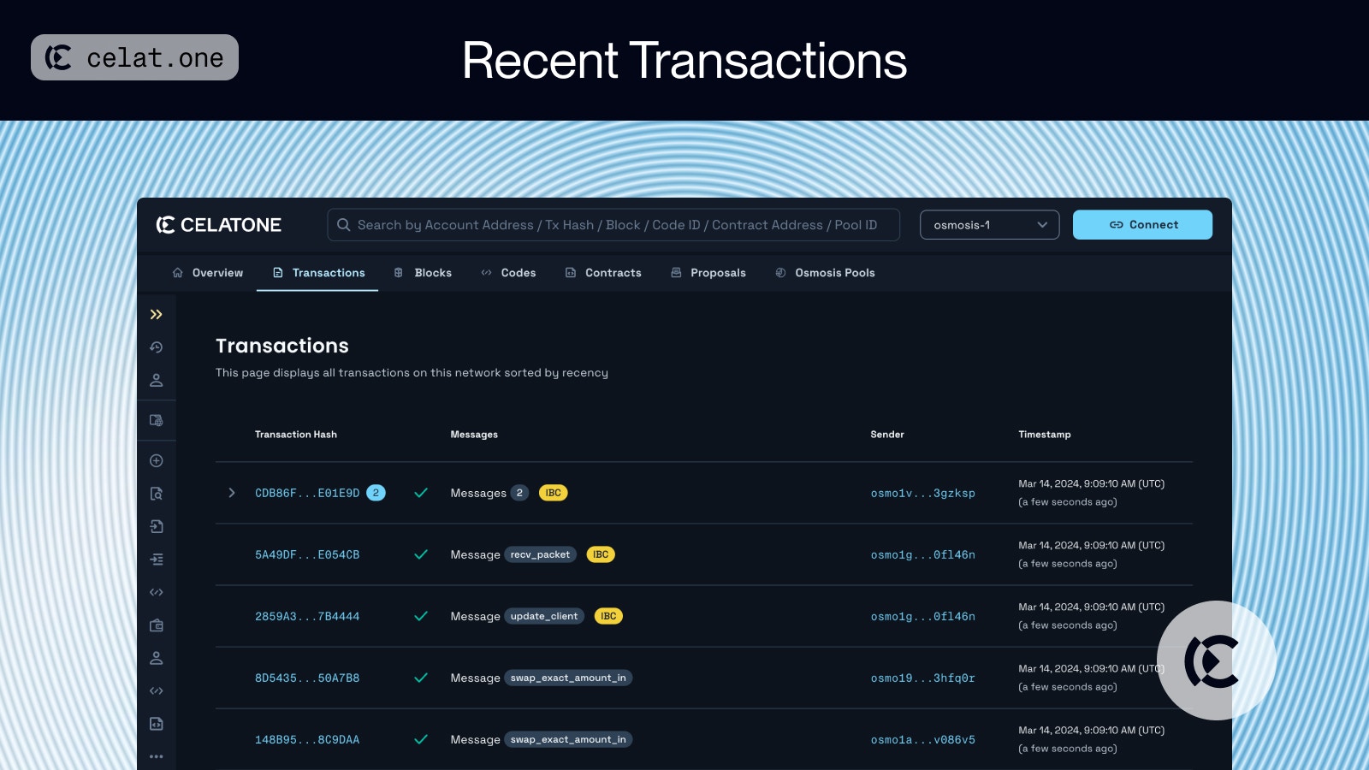
Task: Click the three-dots more icon in sidebar
Action: [156, 756]
